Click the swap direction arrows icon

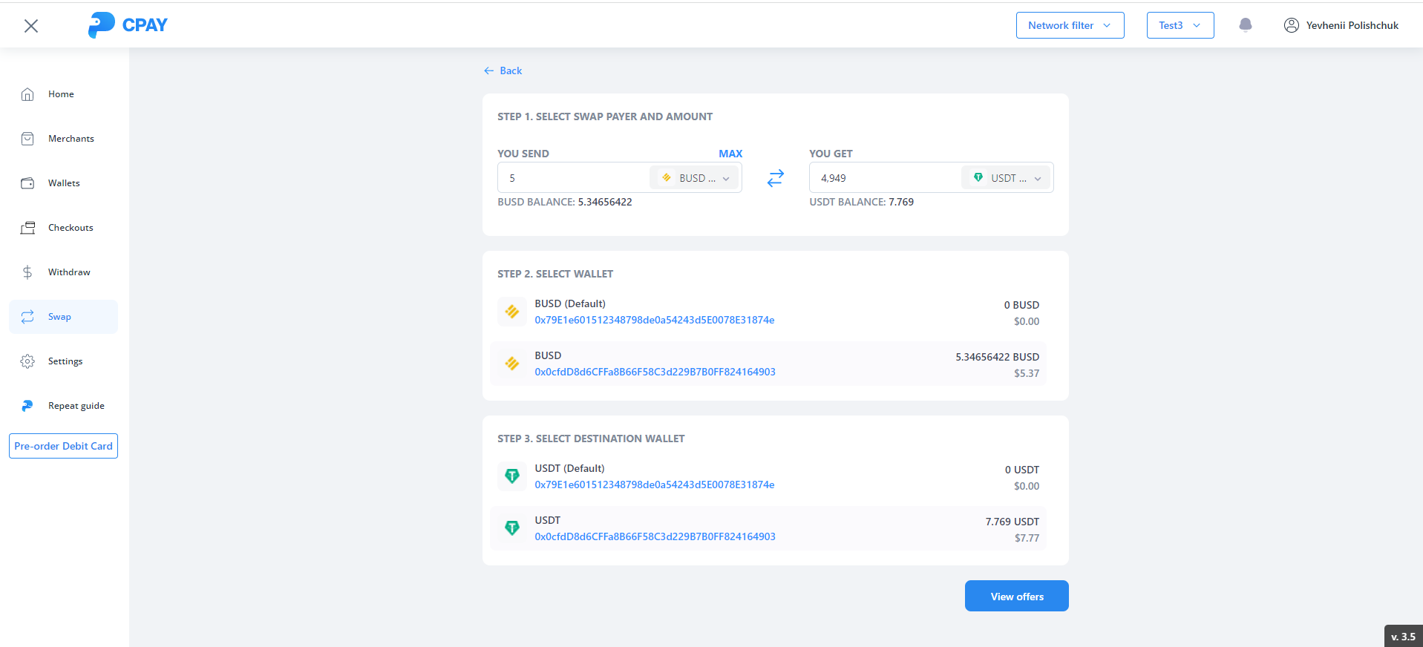tap(775, 178)
